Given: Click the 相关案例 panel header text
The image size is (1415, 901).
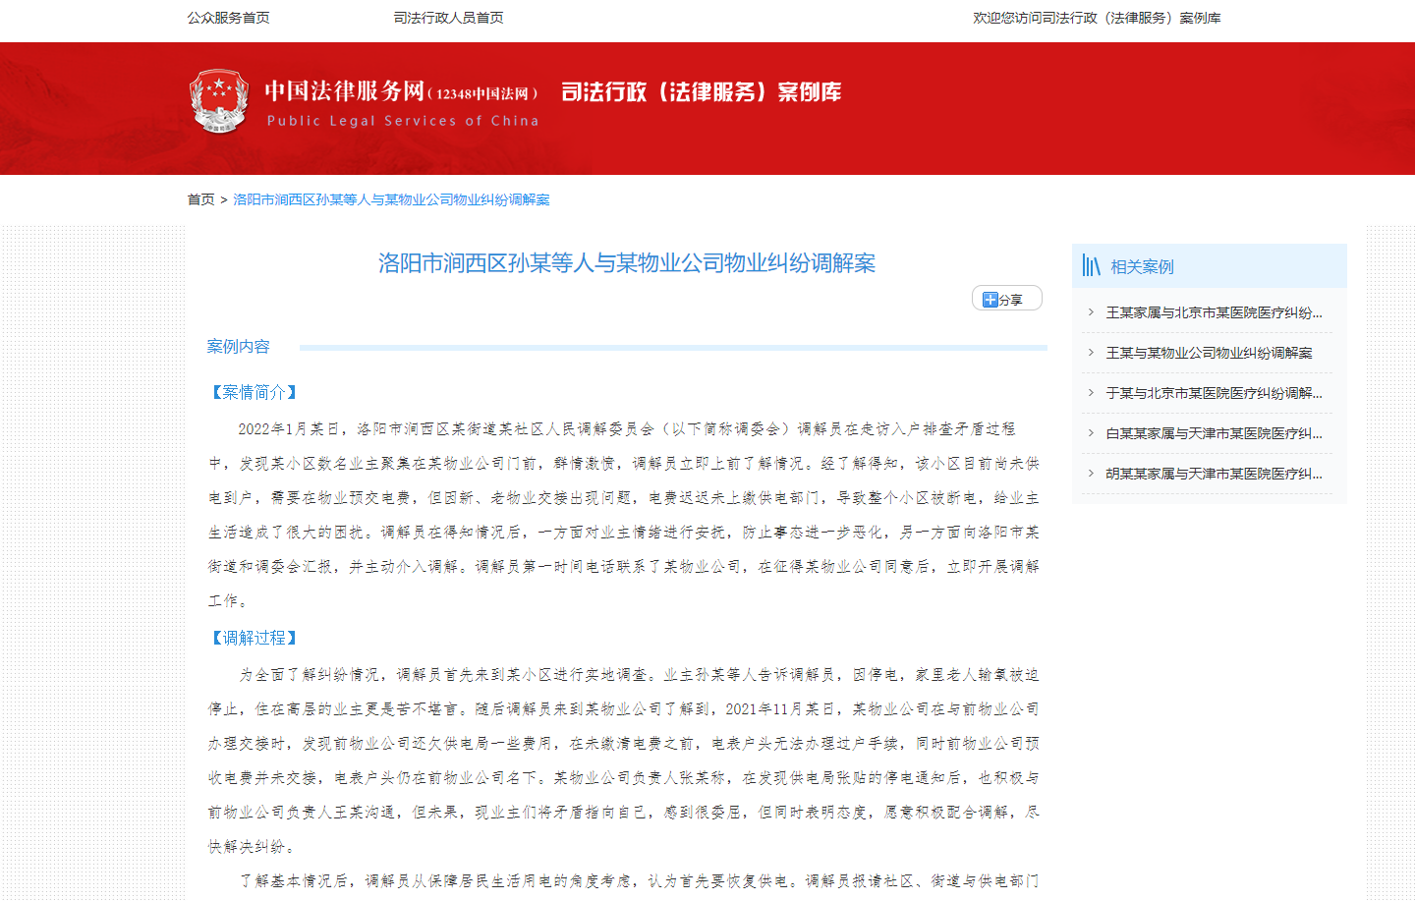Looking at the screenshot, I should tap(1142, 267).
